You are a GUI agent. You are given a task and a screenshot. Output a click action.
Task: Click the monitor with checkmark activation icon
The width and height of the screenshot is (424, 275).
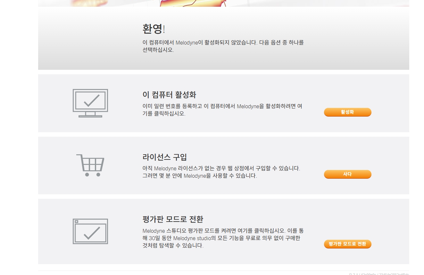tap(90, 103)
